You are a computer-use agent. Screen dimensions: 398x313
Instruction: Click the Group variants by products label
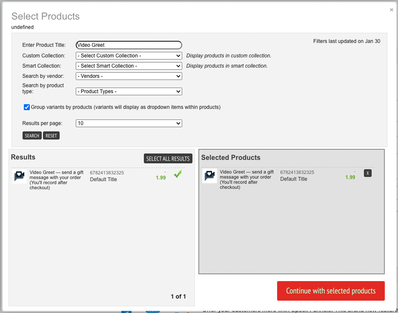pos(126,107)
